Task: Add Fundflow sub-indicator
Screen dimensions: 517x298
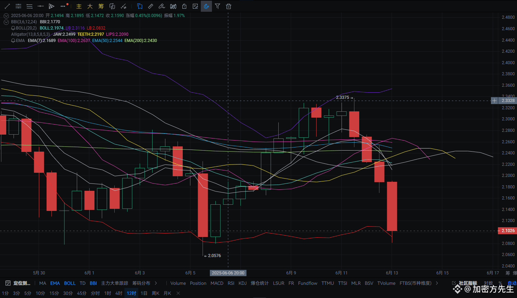Action: point(307,283)
